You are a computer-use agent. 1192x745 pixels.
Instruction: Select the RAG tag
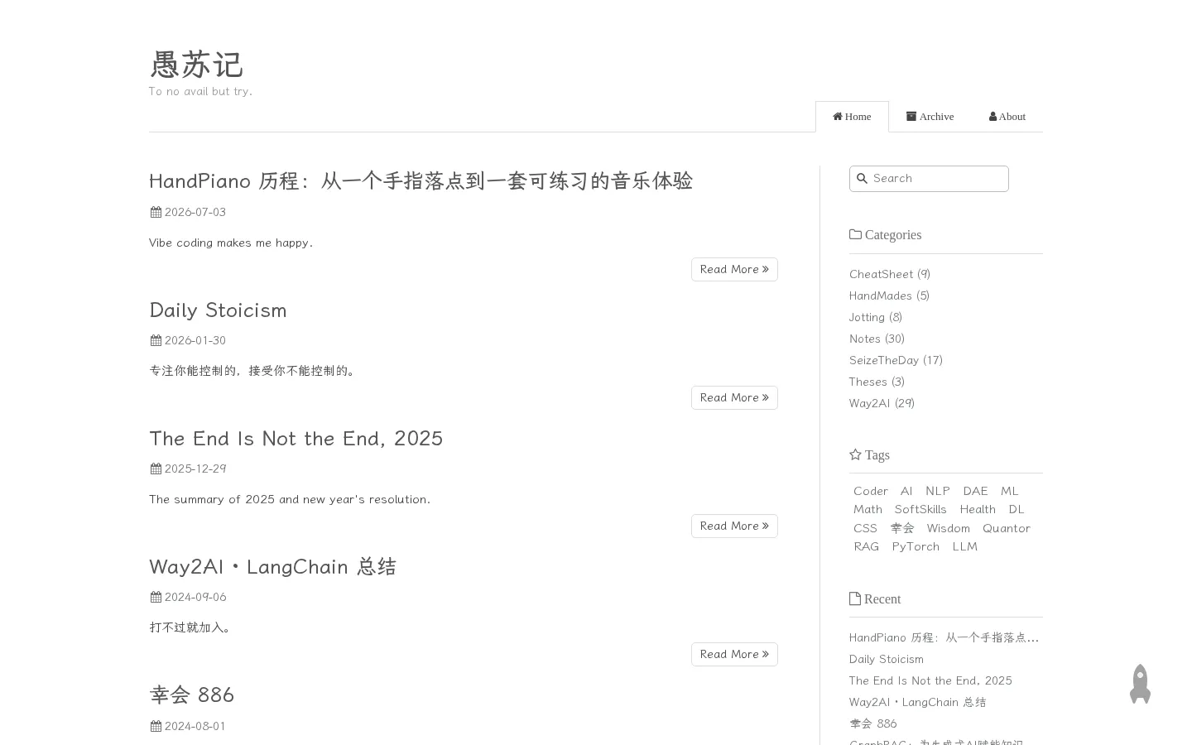click(x=866, y=546)
